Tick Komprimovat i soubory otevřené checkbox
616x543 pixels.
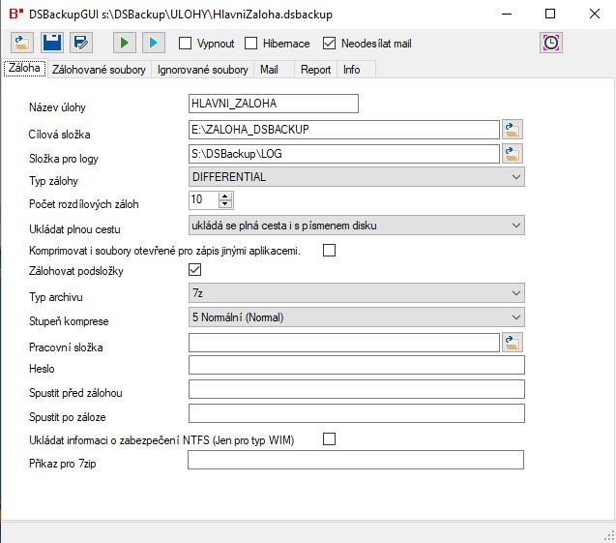tap(329, 250)
